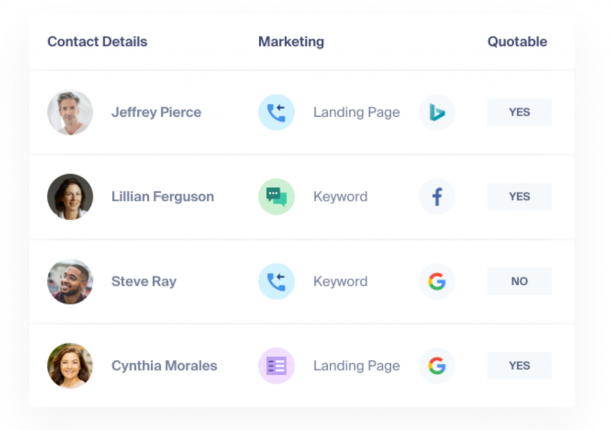Click the Facebook logo in Lillian Ferguson's row
The image size is (610, 430).
pos(437,197)
